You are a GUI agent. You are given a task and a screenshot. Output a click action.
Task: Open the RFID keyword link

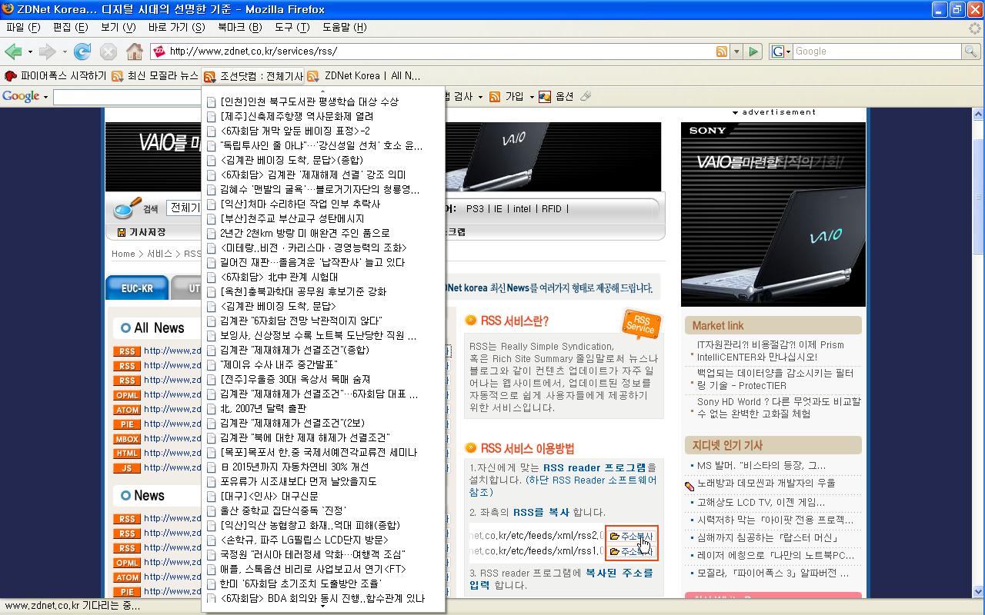point(552,208)
